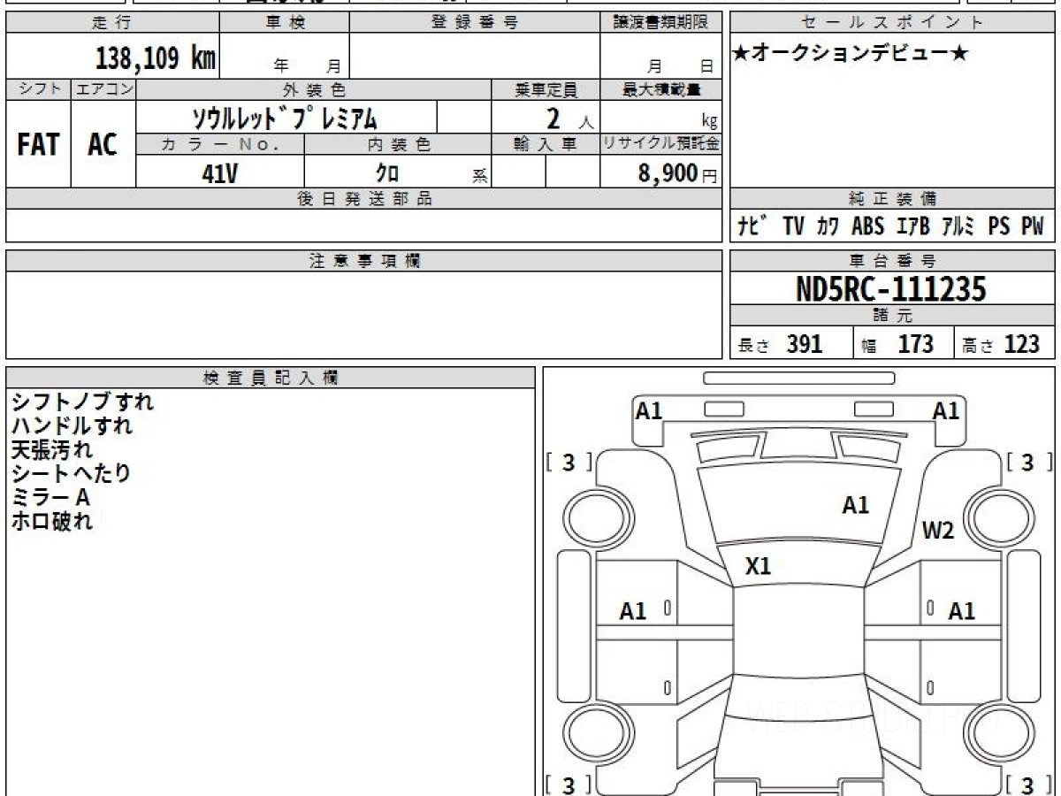
Task: Select the エアB airbag equipment entry
Action: [x=912, y=226]
